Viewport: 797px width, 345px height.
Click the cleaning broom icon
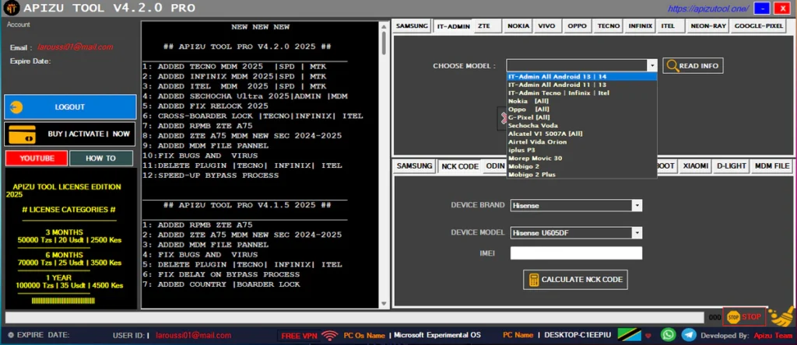(x=781, y=316)
